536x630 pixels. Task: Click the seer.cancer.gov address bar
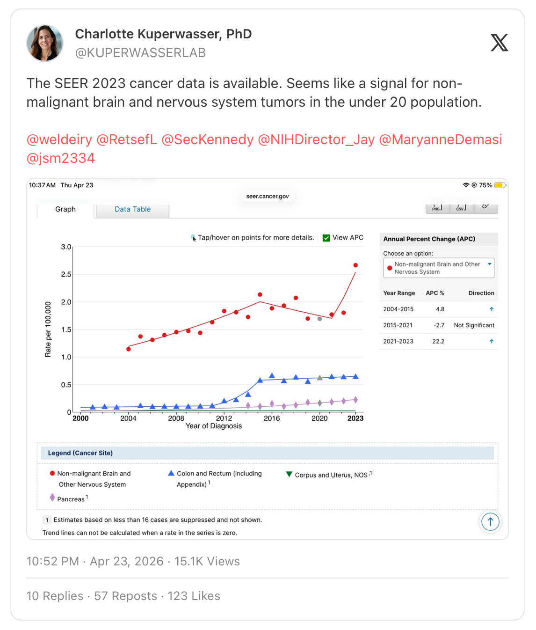coord(268,196)
